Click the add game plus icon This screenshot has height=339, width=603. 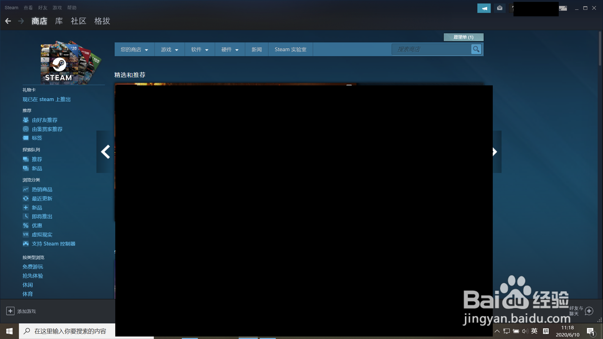pyautogui.click(x=10, y=311)
